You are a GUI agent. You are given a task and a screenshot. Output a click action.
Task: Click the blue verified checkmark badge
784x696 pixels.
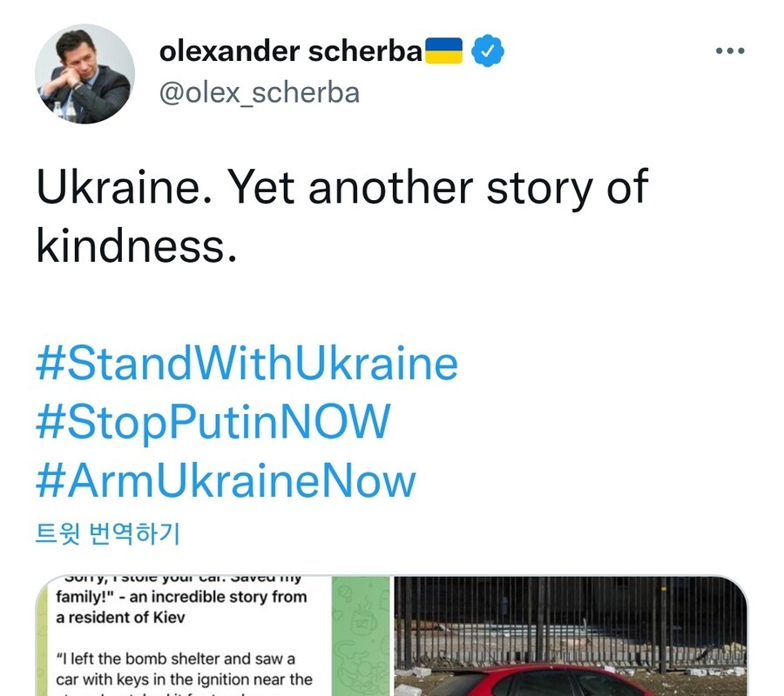(x=488, y=52)
